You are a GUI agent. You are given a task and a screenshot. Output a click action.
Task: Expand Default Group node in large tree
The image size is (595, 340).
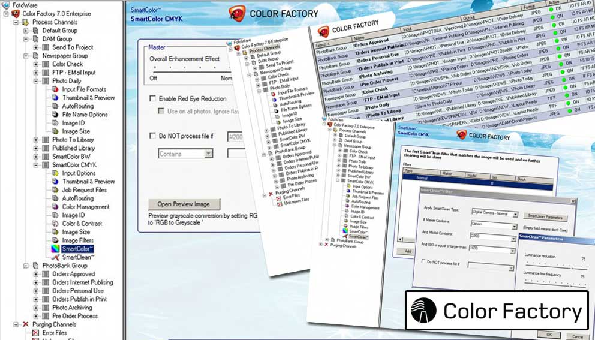26,31
